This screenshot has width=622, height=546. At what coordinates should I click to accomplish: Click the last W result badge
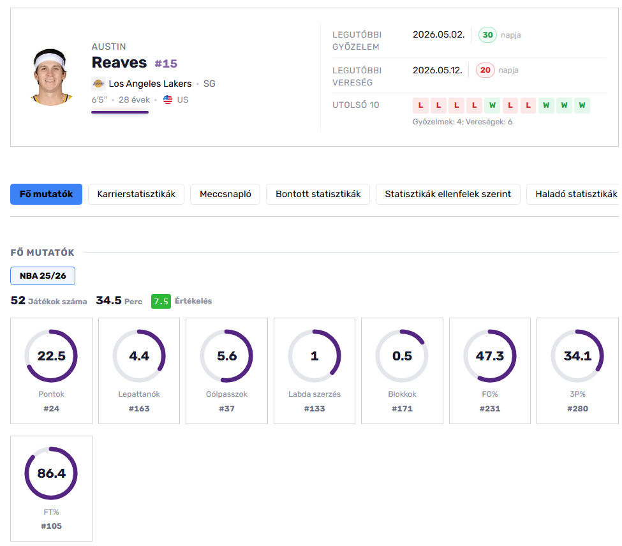pos(582,105)
